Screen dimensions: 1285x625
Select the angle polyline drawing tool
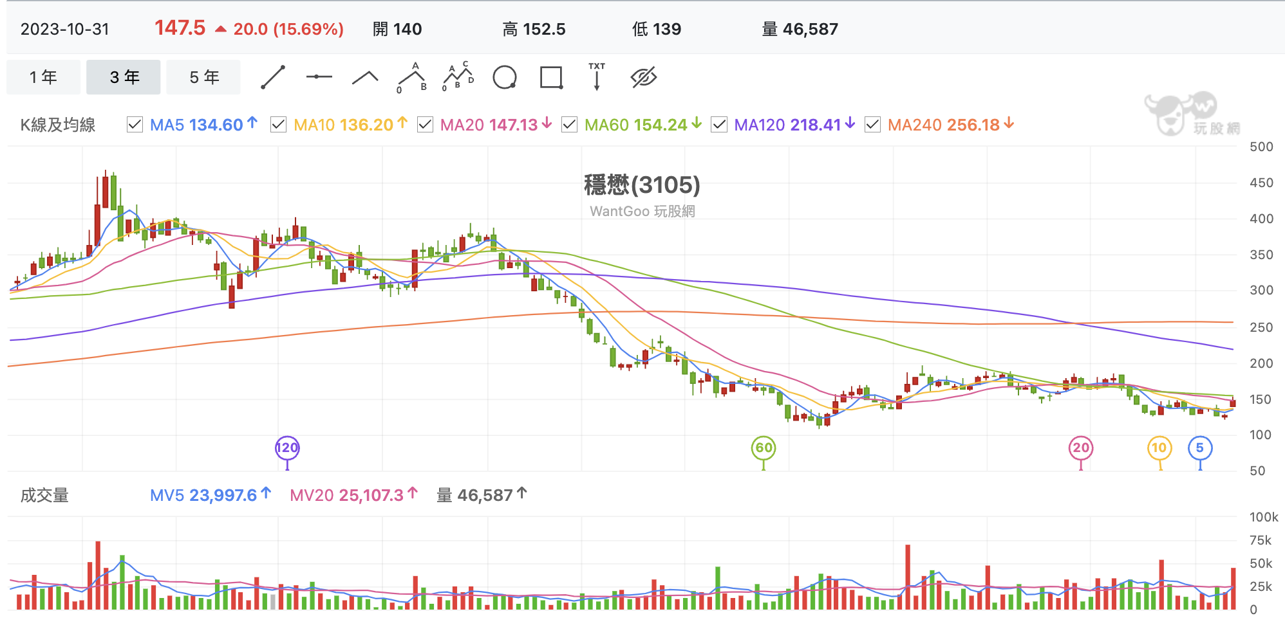(365, 78)
